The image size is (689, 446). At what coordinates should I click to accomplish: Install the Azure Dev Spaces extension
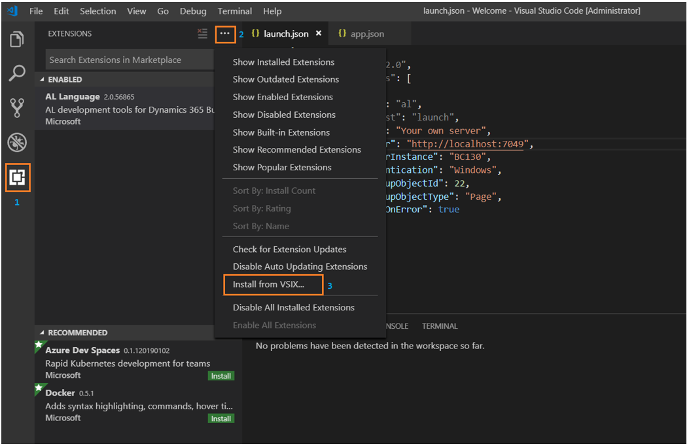[221, 376]
